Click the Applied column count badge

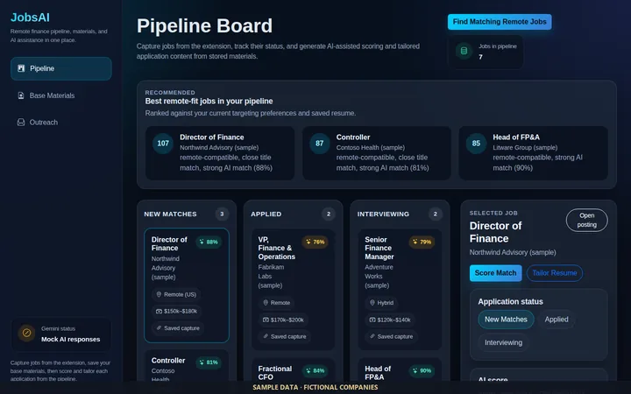(x=329, y=215)
